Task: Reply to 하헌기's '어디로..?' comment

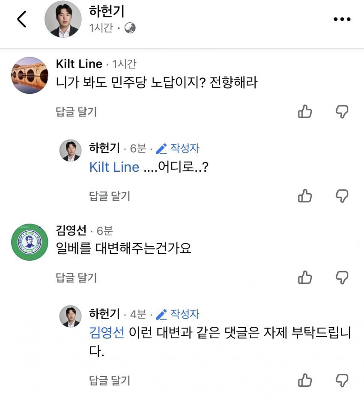Action: [110, 196]
